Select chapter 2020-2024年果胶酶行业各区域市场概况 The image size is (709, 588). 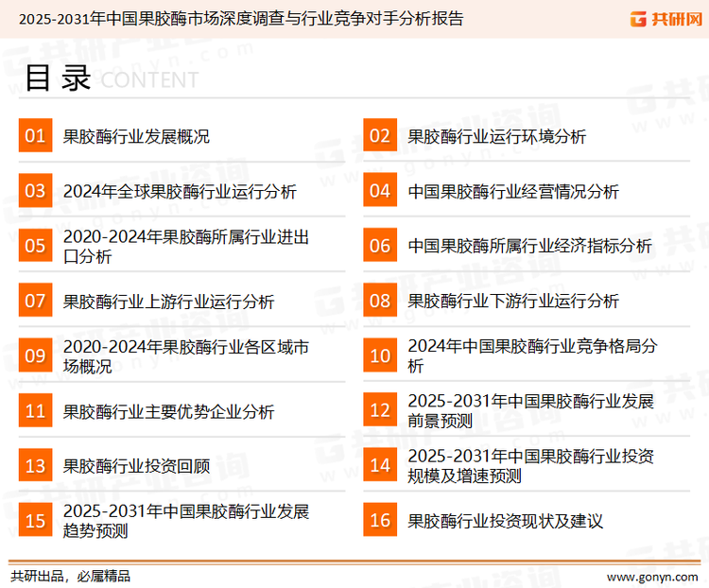click(x=186, y=356)
